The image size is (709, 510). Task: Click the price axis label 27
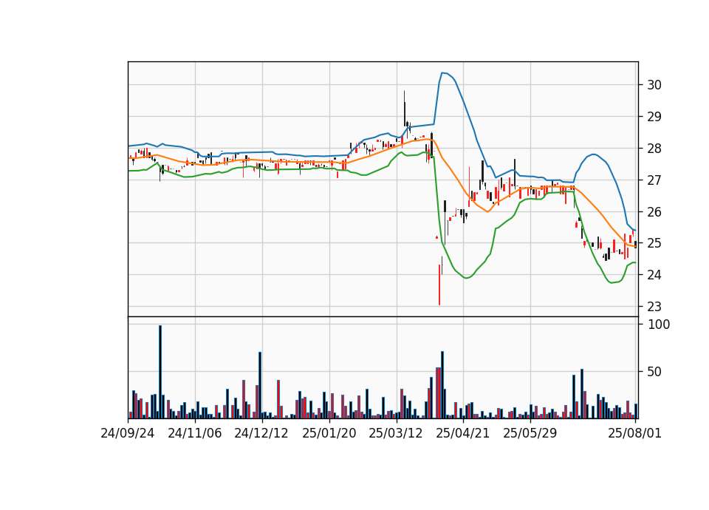coord(654,180)
